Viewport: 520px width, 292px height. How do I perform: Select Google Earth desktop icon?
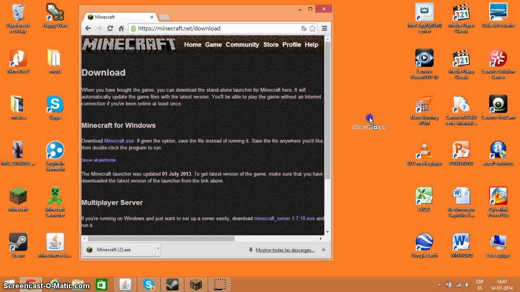click(425, 245)
